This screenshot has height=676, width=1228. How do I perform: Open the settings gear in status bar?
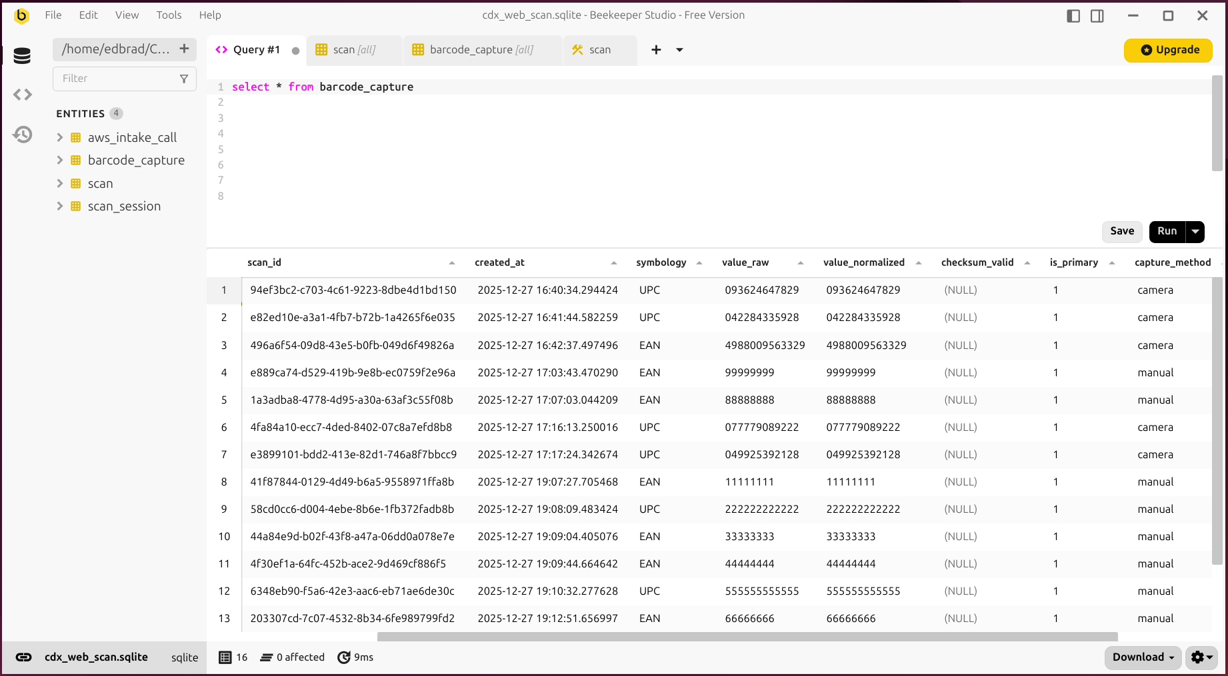point(1201,657)
